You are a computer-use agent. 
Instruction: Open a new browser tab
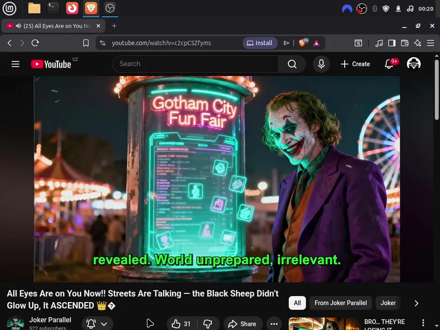point(114,26)
